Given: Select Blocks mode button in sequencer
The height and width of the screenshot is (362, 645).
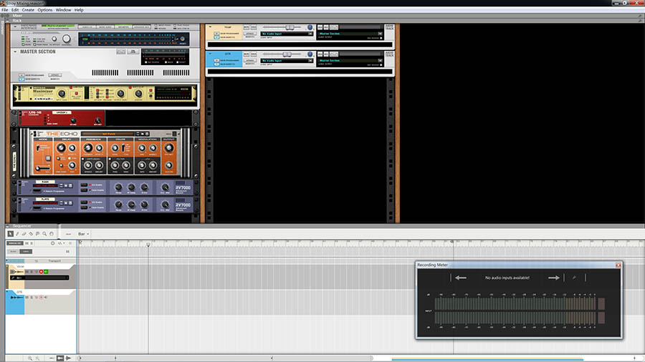Looking at the screenshot, I should (13, 252).
